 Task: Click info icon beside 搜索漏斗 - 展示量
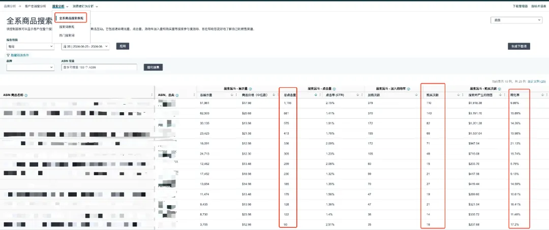click(250, 89)
